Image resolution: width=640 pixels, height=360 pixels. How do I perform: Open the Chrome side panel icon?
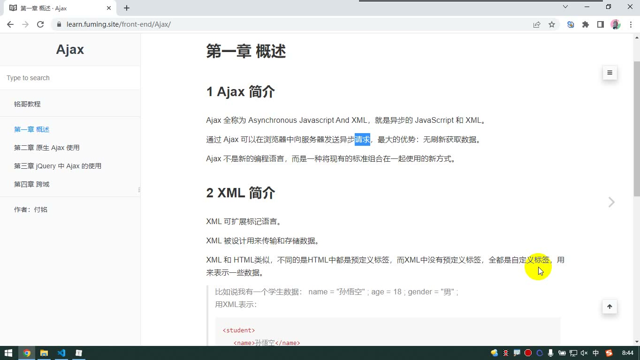pyautogui.click(x=601, y=24)
